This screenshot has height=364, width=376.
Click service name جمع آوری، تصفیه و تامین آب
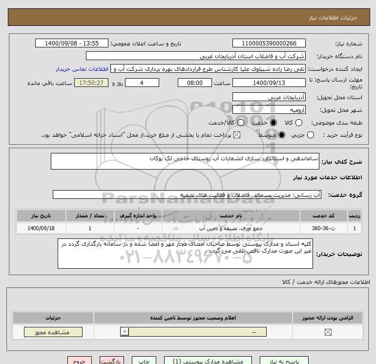[x=231, y=228]
